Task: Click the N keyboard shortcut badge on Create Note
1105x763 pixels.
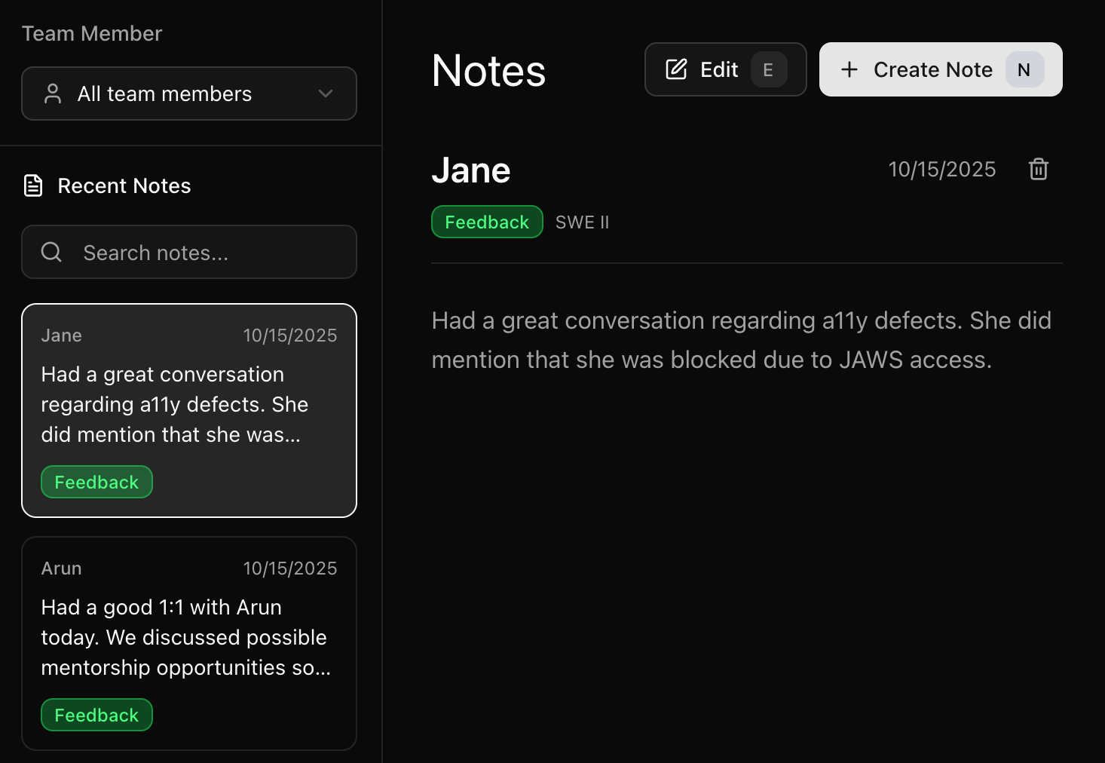Action: pyautogui.click(x=1024, y=69)
